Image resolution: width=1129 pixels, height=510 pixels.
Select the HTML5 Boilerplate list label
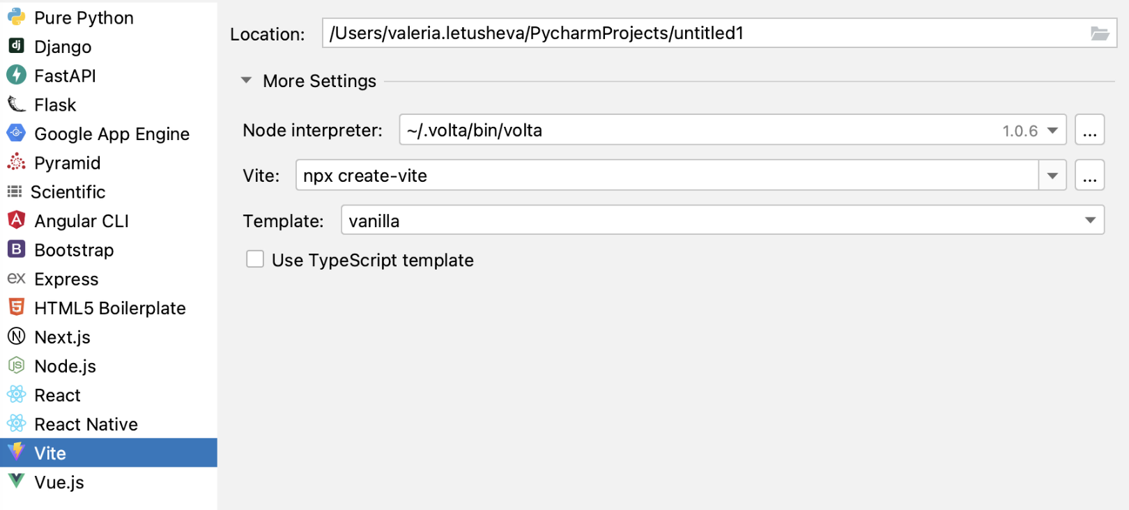pyautogui.click(x=110, y=308)
